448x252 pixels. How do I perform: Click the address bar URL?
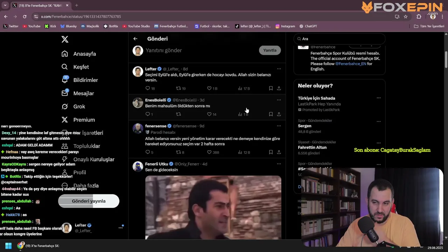[81, 16]
